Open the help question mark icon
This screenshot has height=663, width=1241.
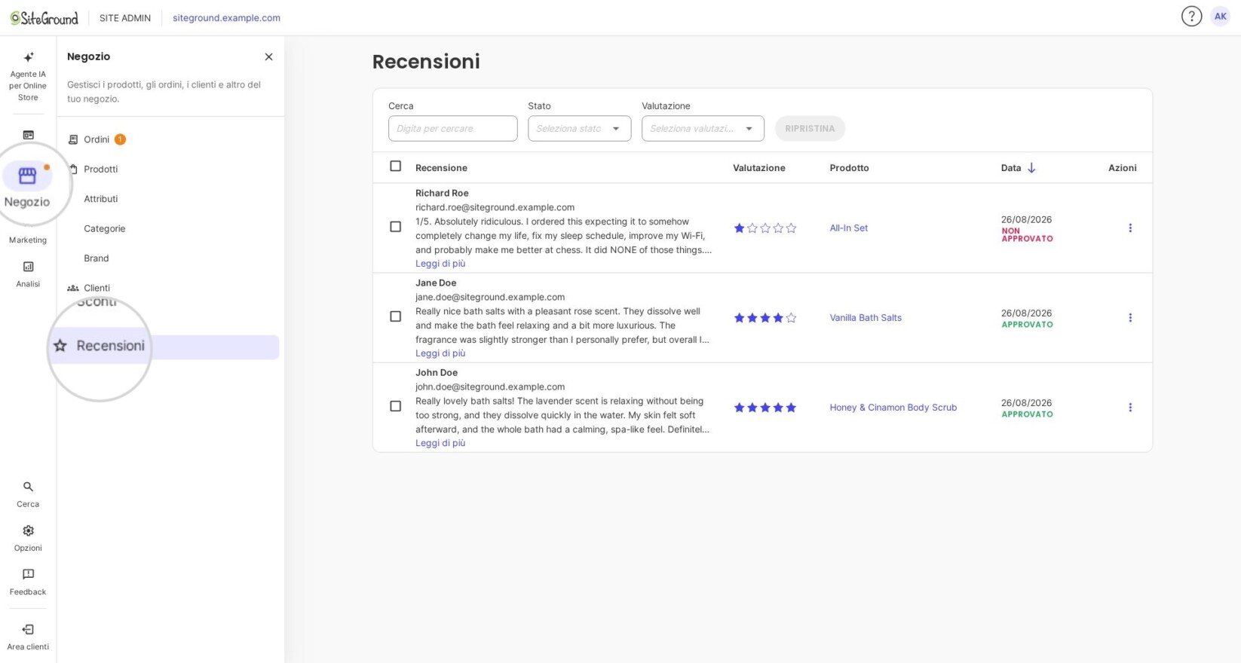(1191, 17)
